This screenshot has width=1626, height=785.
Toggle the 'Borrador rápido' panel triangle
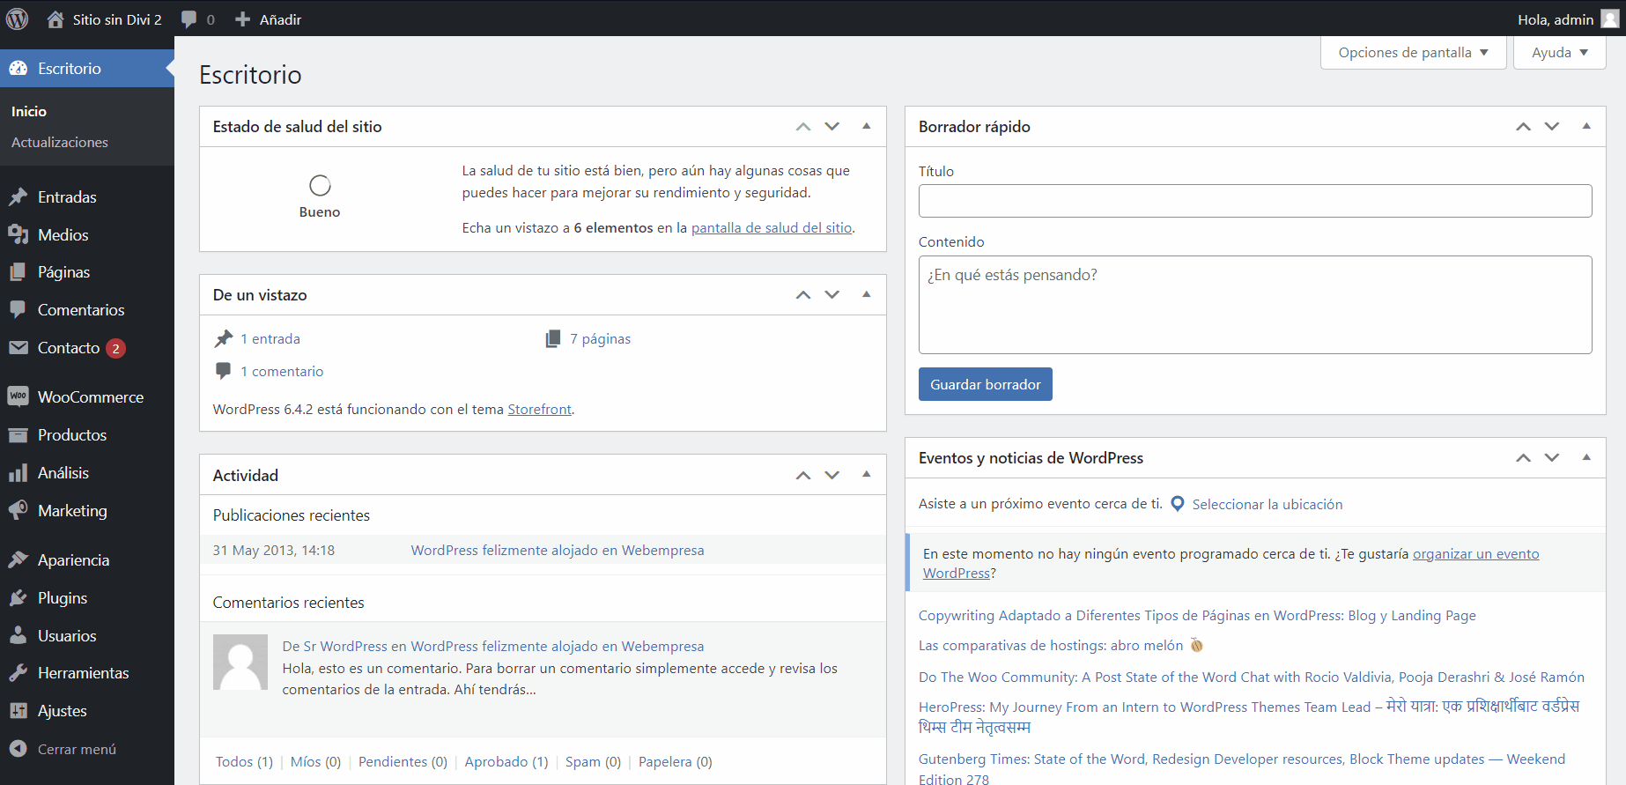(1585, 126)
